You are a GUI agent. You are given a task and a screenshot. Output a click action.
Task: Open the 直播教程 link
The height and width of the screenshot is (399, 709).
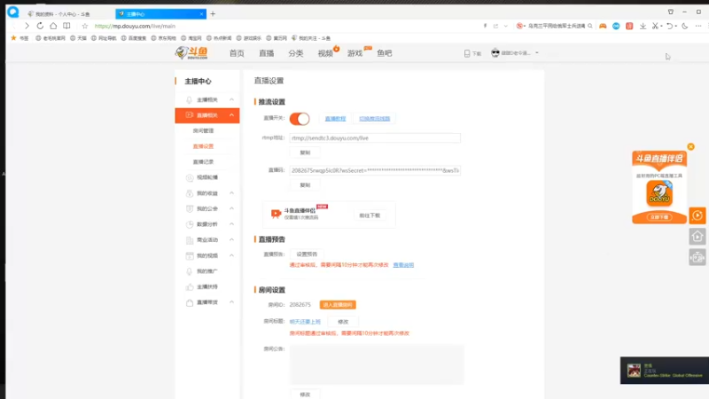pos(335,119)
